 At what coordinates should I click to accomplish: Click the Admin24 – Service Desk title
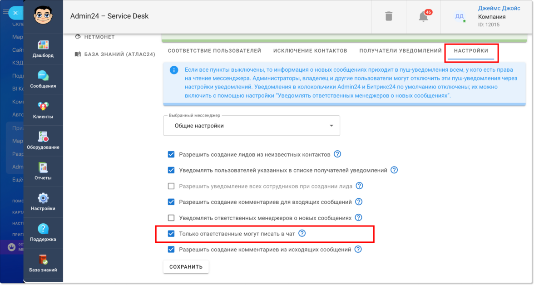(x=109, y=16)
